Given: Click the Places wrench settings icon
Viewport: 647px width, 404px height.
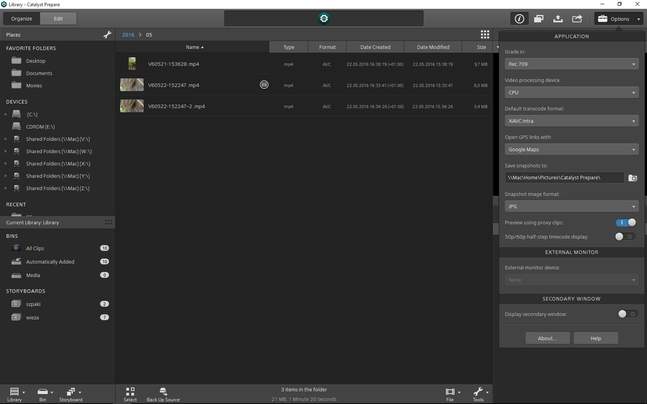Looking at the screenshot, I should (x=107, y=35).
